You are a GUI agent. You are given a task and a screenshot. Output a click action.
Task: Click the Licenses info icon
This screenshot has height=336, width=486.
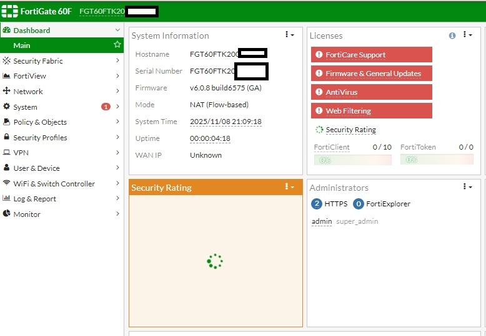(452, 36)
